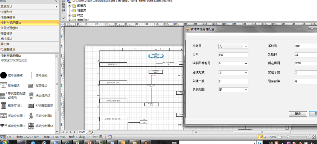
Task: Select the 控制与显示模块 stencil tab
Action: coord(29,23)
